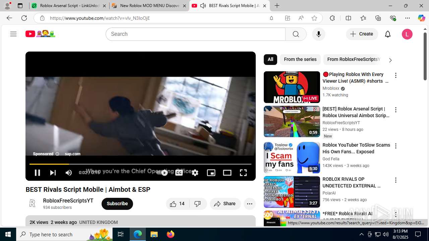Pause the video with the pause button
The height and width of the screenshot is (241, 429).
coord(37,173)
